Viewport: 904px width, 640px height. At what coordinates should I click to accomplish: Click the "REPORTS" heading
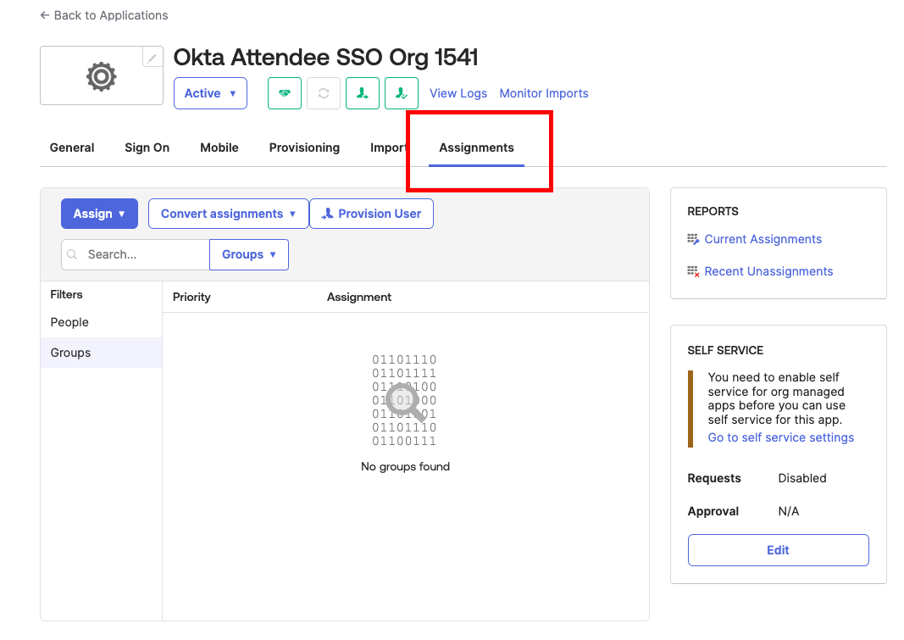(x=713, y=211)
